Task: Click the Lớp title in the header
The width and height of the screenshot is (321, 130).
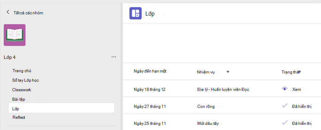Action: [150, 14]
